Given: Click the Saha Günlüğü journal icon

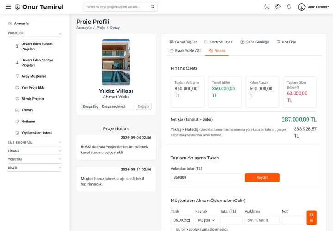Looking at the screenshot, I should [242, 42].
